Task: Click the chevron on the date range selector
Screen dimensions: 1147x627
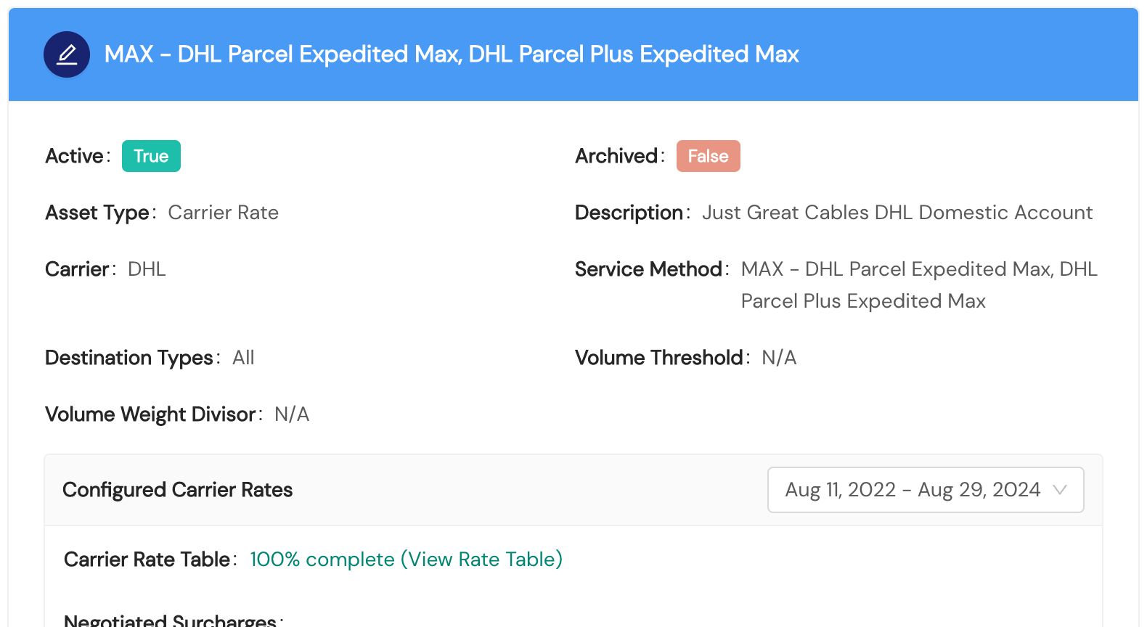Action: pyautogui.click(x=1061, y=490)
